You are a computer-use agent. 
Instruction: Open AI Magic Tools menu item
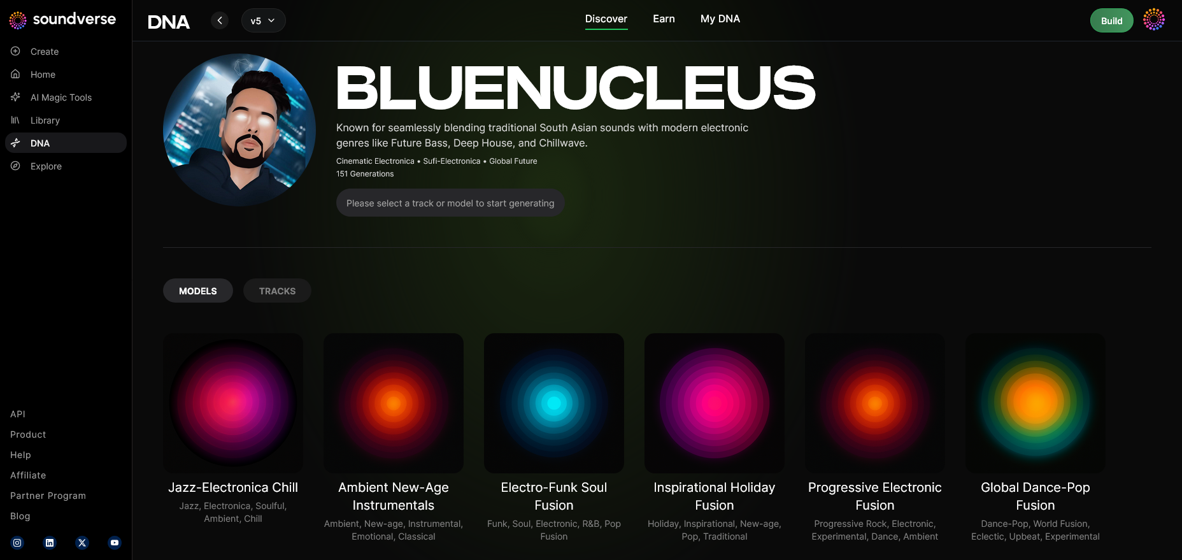coord(61,97)
